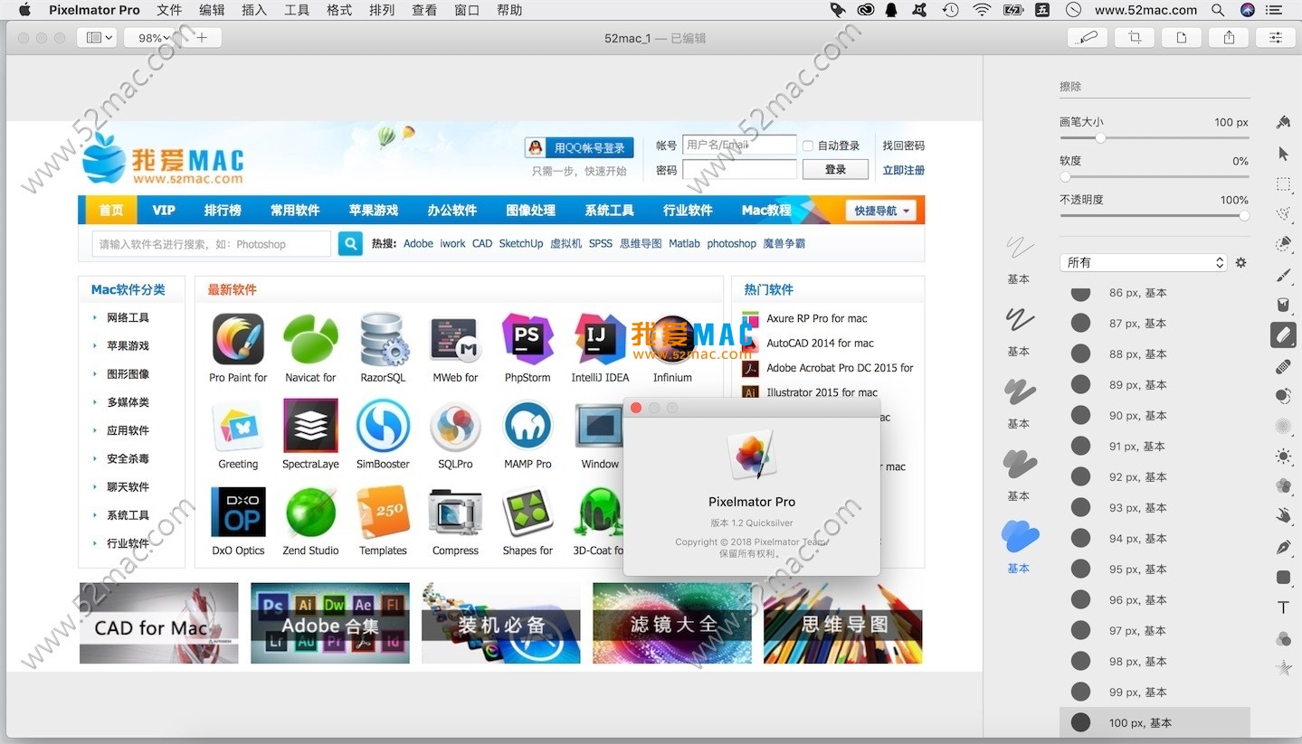1302x744 pixels.
Task: Open the sidebar view options dropdown
Action: click(x=96, y=38)
